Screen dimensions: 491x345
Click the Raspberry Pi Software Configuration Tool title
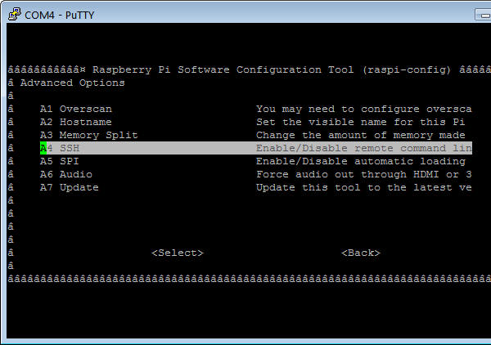(272, 69)
